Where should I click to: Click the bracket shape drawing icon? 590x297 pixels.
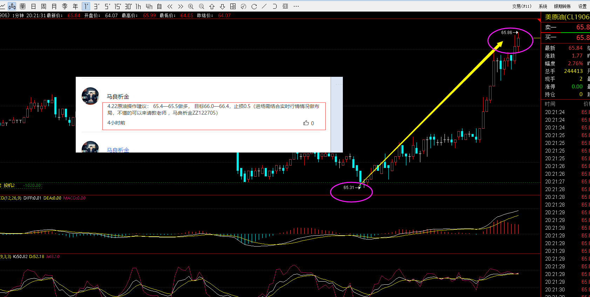point(275,6)
